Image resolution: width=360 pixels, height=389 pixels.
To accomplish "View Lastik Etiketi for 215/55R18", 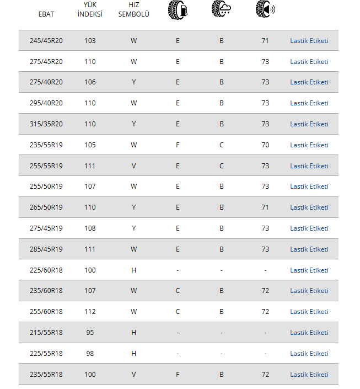I will [x=309, y=333].
